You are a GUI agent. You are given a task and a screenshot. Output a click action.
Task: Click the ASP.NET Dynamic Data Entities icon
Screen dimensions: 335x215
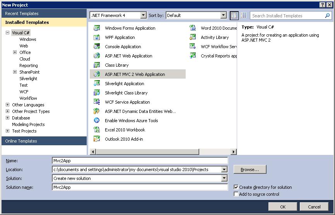(x=97, y=111)
